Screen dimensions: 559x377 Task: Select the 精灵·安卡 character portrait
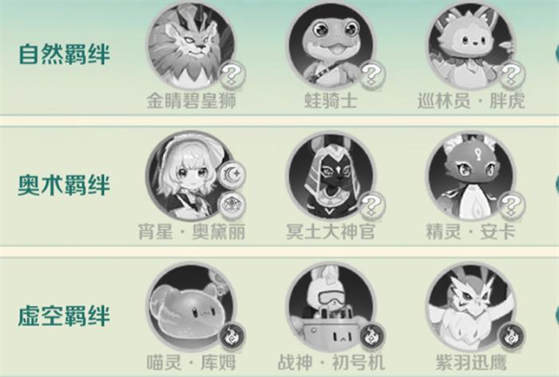pyautogui.click(x=470, y=176)
